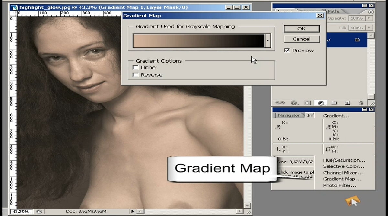The height and width of the screenshot is (216, 388).
Task: Open the layer style effects icon
Action: (x=294, y=103)
